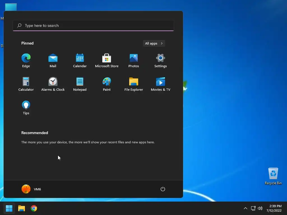Open the Calendar app
The width and height of the screenshot is (287, 215).
point(80,61)
